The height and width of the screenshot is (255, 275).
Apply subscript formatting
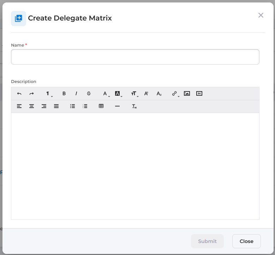click(x=159, y=94)
